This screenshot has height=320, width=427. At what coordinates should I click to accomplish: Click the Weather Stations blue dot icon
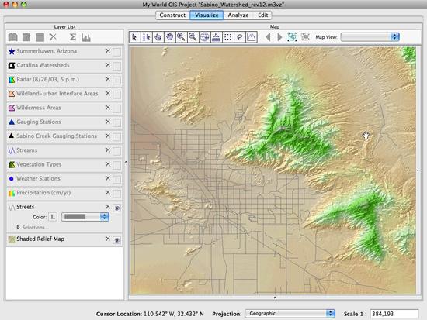[12, 179]
